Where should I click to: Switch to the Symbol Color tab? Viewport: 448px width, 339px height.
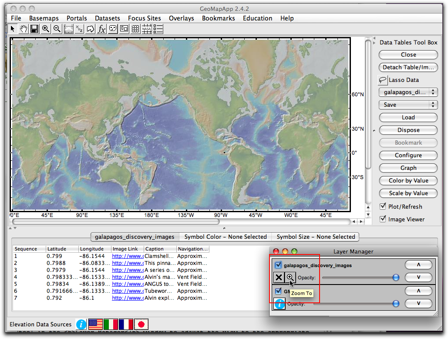[x=226, y=237]
